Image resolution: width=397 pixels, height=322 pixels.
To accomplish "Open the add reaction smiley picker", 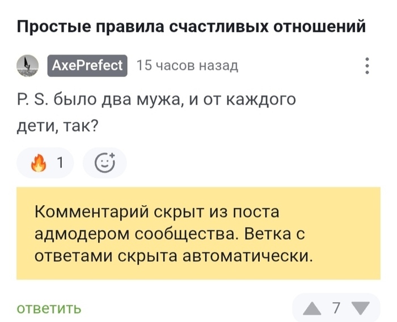I will click(x=104, y=163).
